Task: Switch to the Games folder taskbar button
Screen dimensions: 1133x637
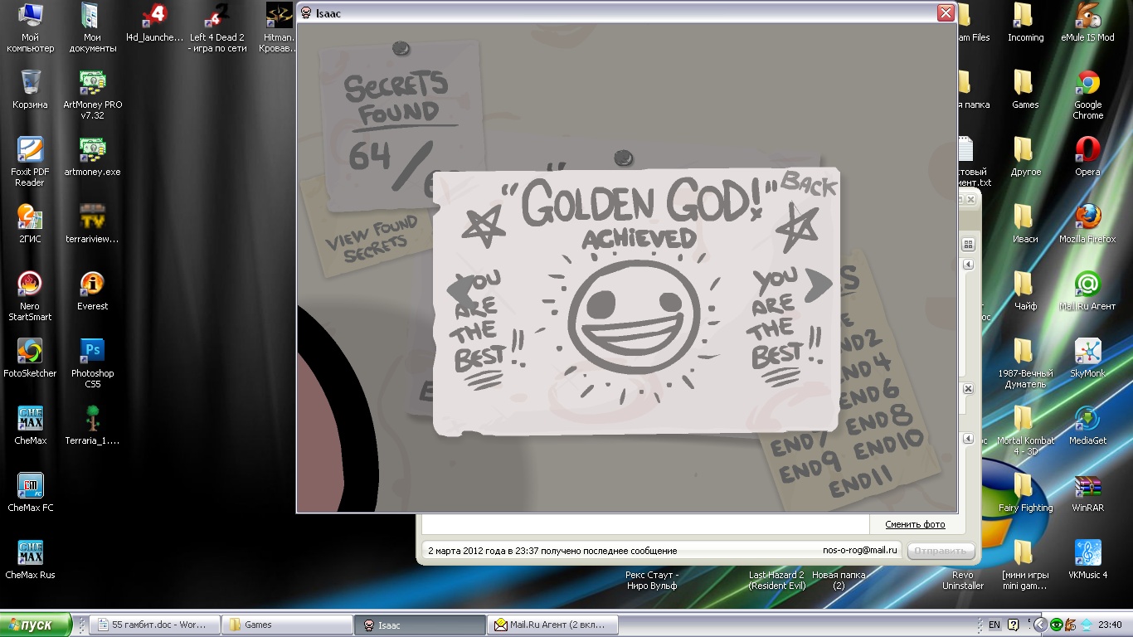Action: pos(288,625)
